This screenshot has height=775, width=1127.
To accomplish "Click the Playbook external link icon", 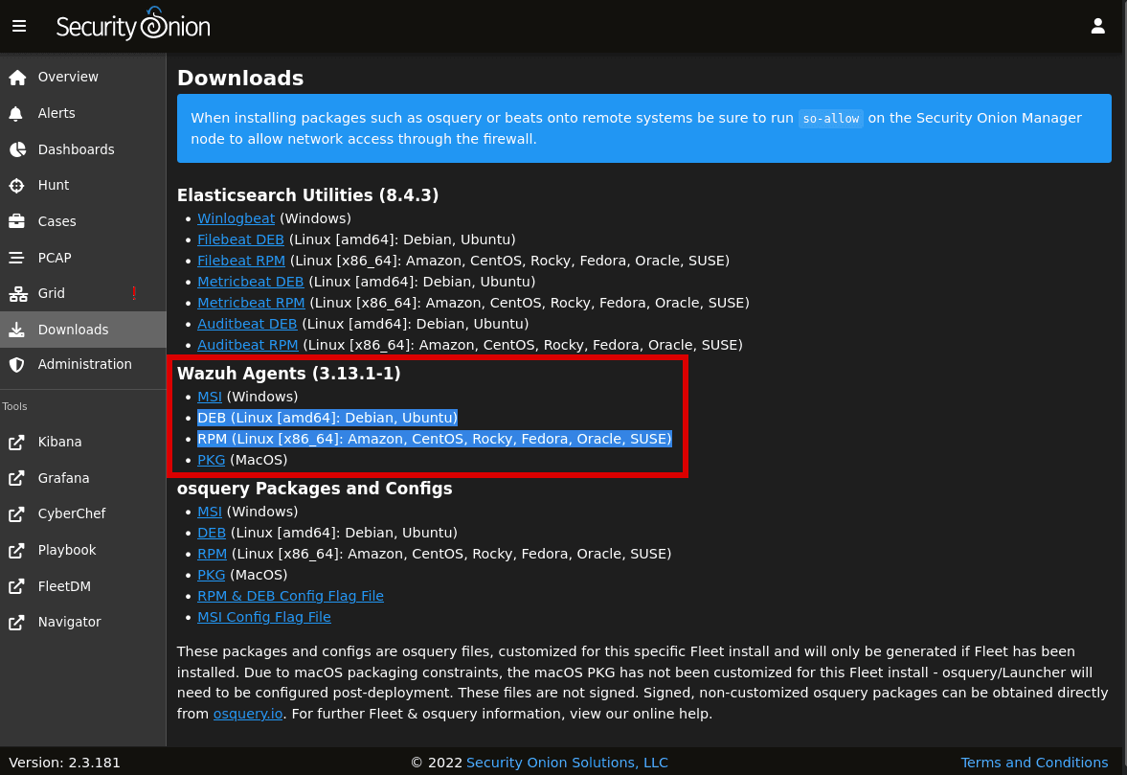I will [x=16, y=550].
